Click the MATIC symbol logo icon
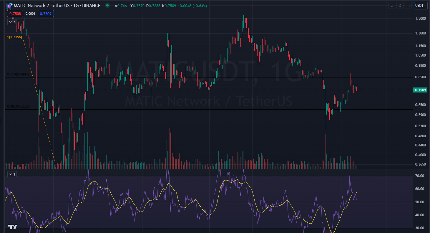The width and height of the screenshot is (430, 233). coord(10,6)
